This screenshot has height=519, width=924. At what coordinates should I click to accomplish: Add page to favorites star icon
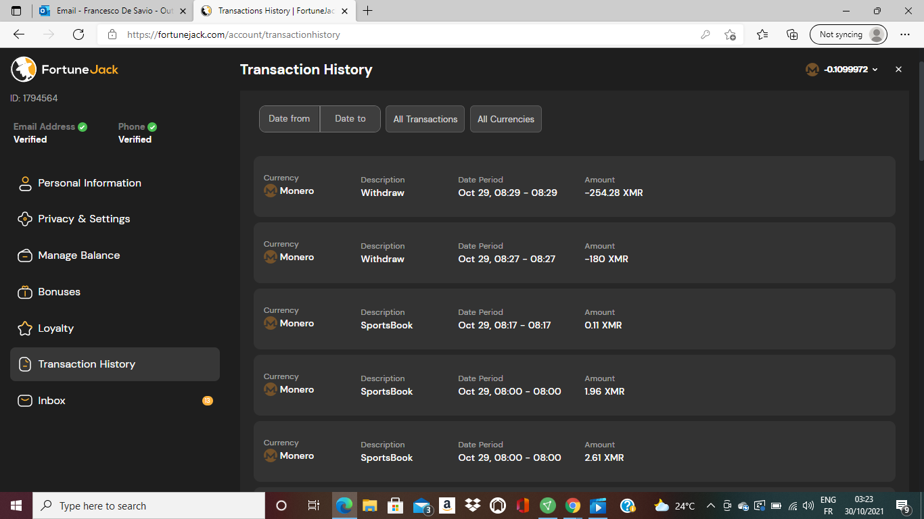tap(730, 34)
